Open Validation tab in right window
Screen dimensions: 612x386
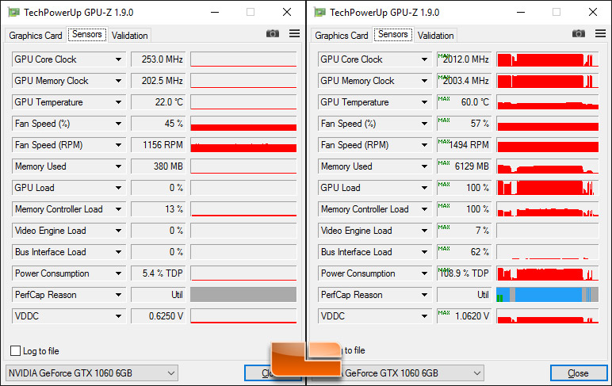click(435, 36)
